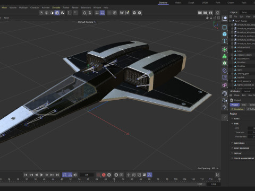Image resolution: width=255 pixels, height=191 pixels.
Task: Go to start of timeline
Action: click(x=25, y=175)
